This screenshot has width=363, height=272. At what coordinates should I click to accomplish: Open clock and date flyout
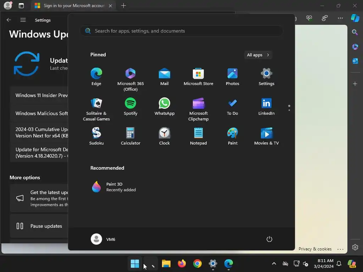click(x=324, y=263)
